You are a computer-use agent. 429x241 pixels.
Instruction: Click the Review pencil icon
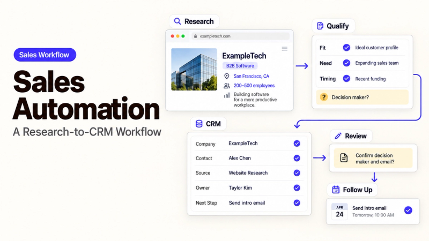click(x=338, y=136)
